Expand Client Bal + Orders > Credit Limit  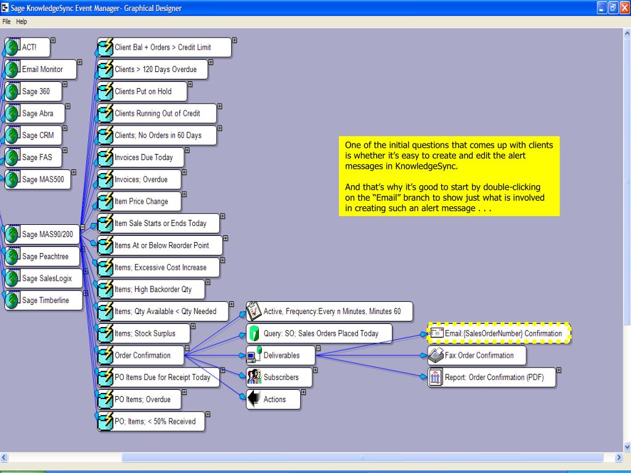235,40
